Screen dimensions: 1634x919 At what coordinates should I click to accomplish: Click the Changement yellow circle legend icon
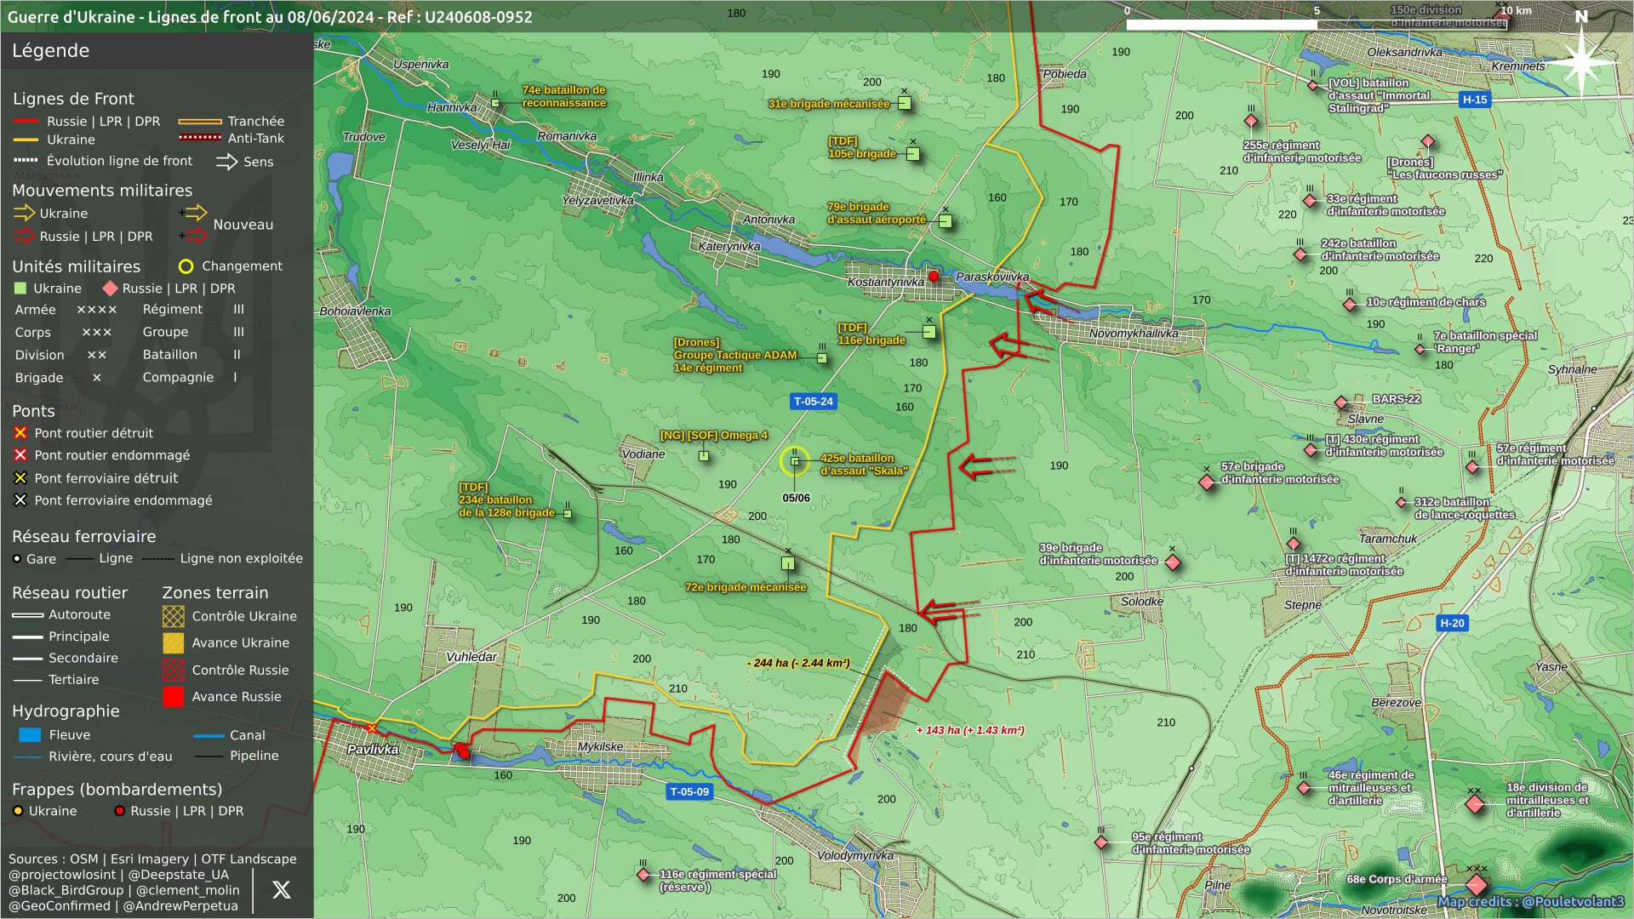pos(186,266)
